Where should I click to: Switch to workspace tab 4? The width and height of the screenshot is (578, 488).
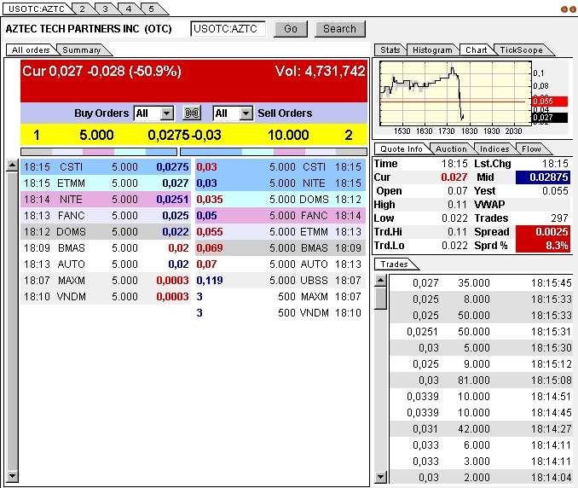point(129,9)
